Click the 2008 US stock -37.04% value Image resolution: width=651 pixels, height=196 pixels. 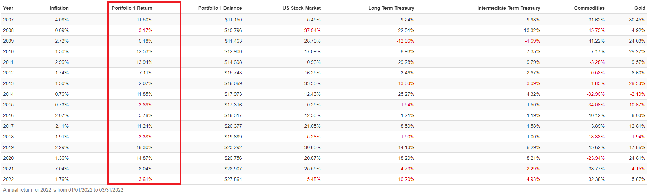[311, 30]
